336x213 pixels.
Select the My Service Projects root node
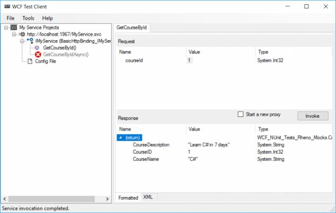coord(39,27)
